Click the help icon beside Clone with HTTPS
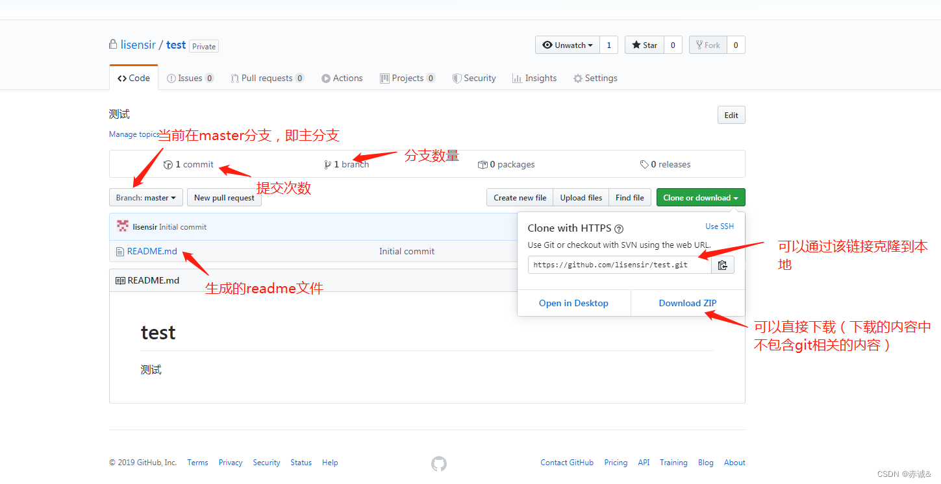941x484 pixels. 619,228
